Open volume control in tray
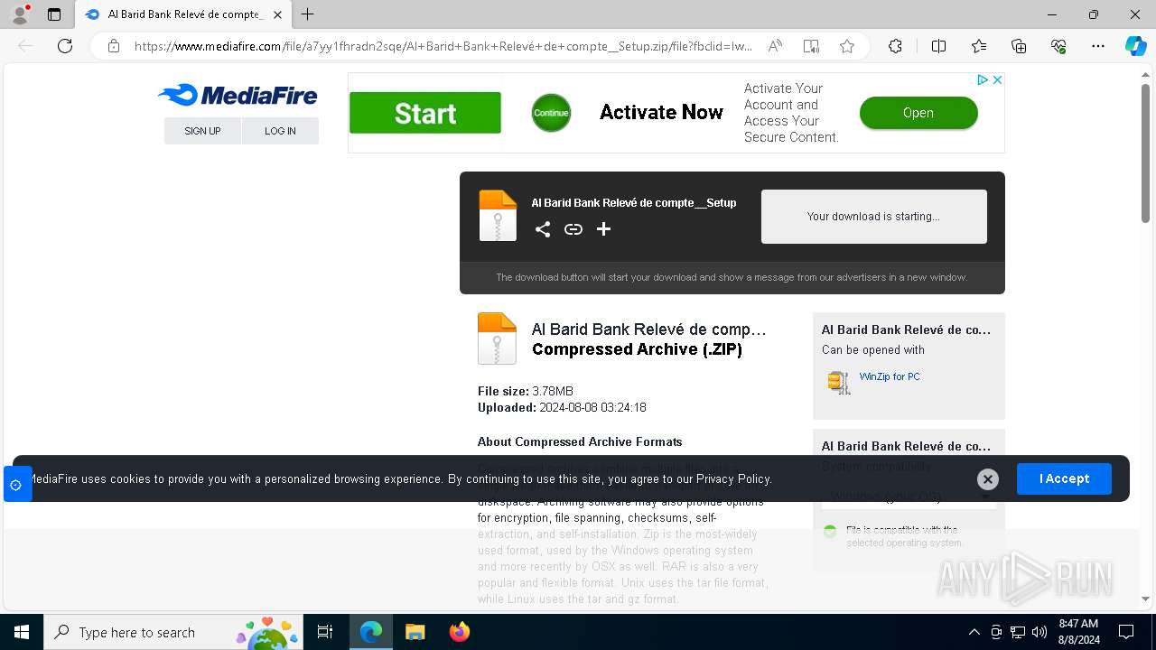1156x650 pixels. (1039, 632)
